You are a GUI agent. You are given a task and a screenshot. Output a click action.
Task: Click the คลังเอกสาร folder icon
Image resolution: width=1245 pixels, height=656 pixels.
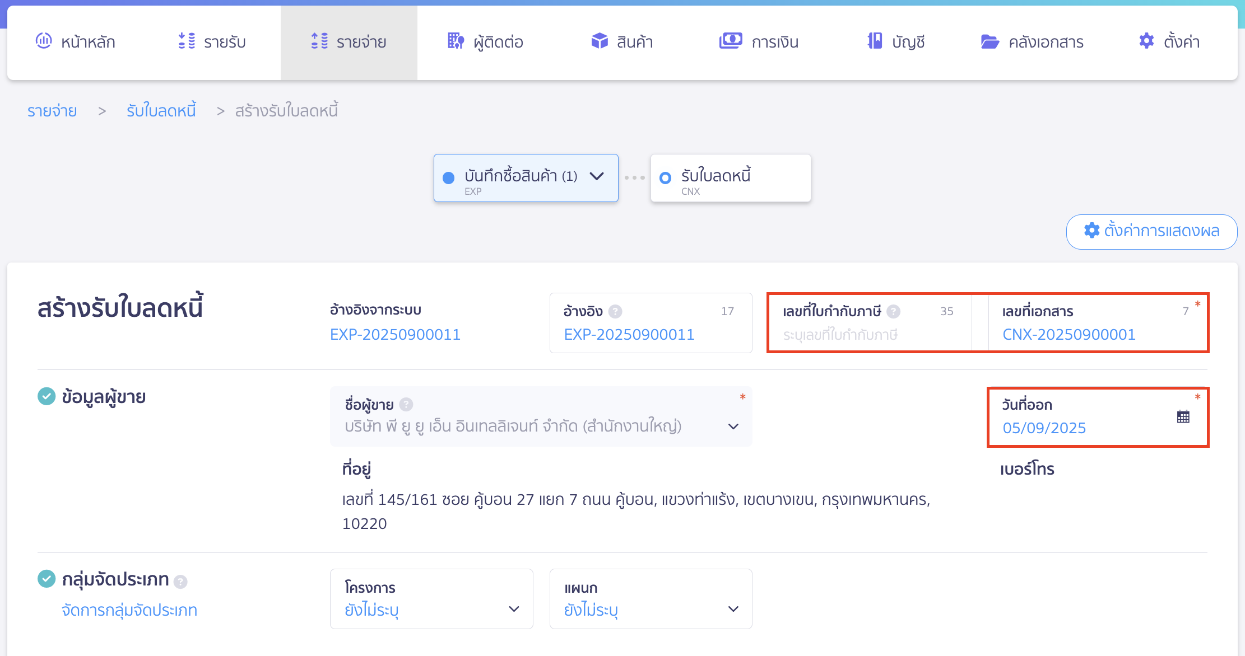(990, 41)
